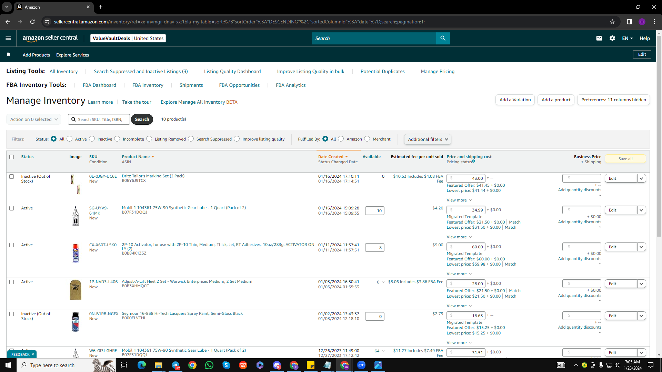Open File Explorer from the taskbar

158,365
